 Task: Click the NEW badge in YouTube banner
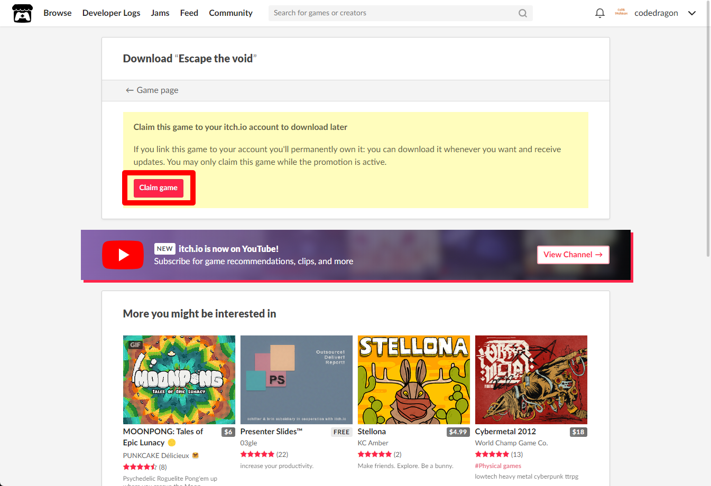tap(165, 249)
